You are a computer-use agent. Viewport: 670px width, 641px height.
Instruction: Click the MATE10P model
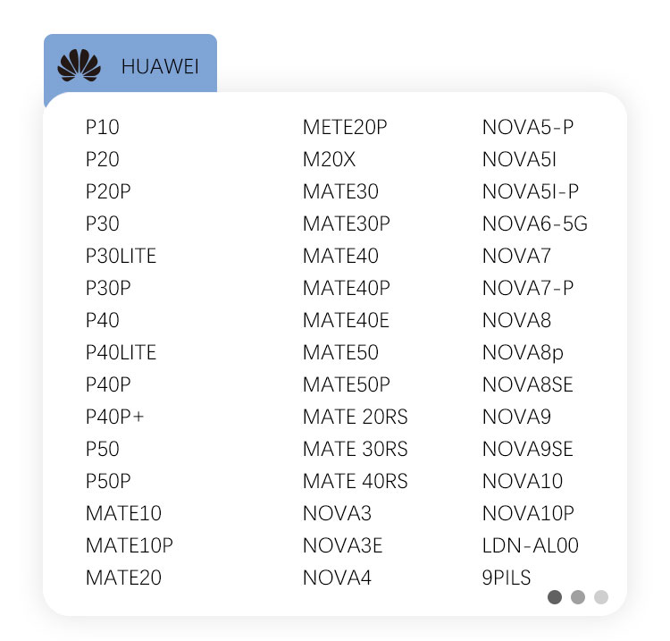click(x=130, y=546)
